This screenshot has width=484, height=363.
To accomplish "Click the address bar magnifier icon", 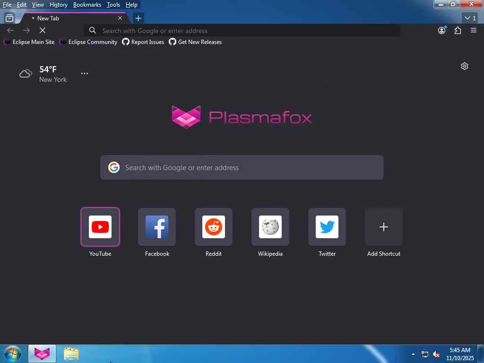I will tap(92, 30).
